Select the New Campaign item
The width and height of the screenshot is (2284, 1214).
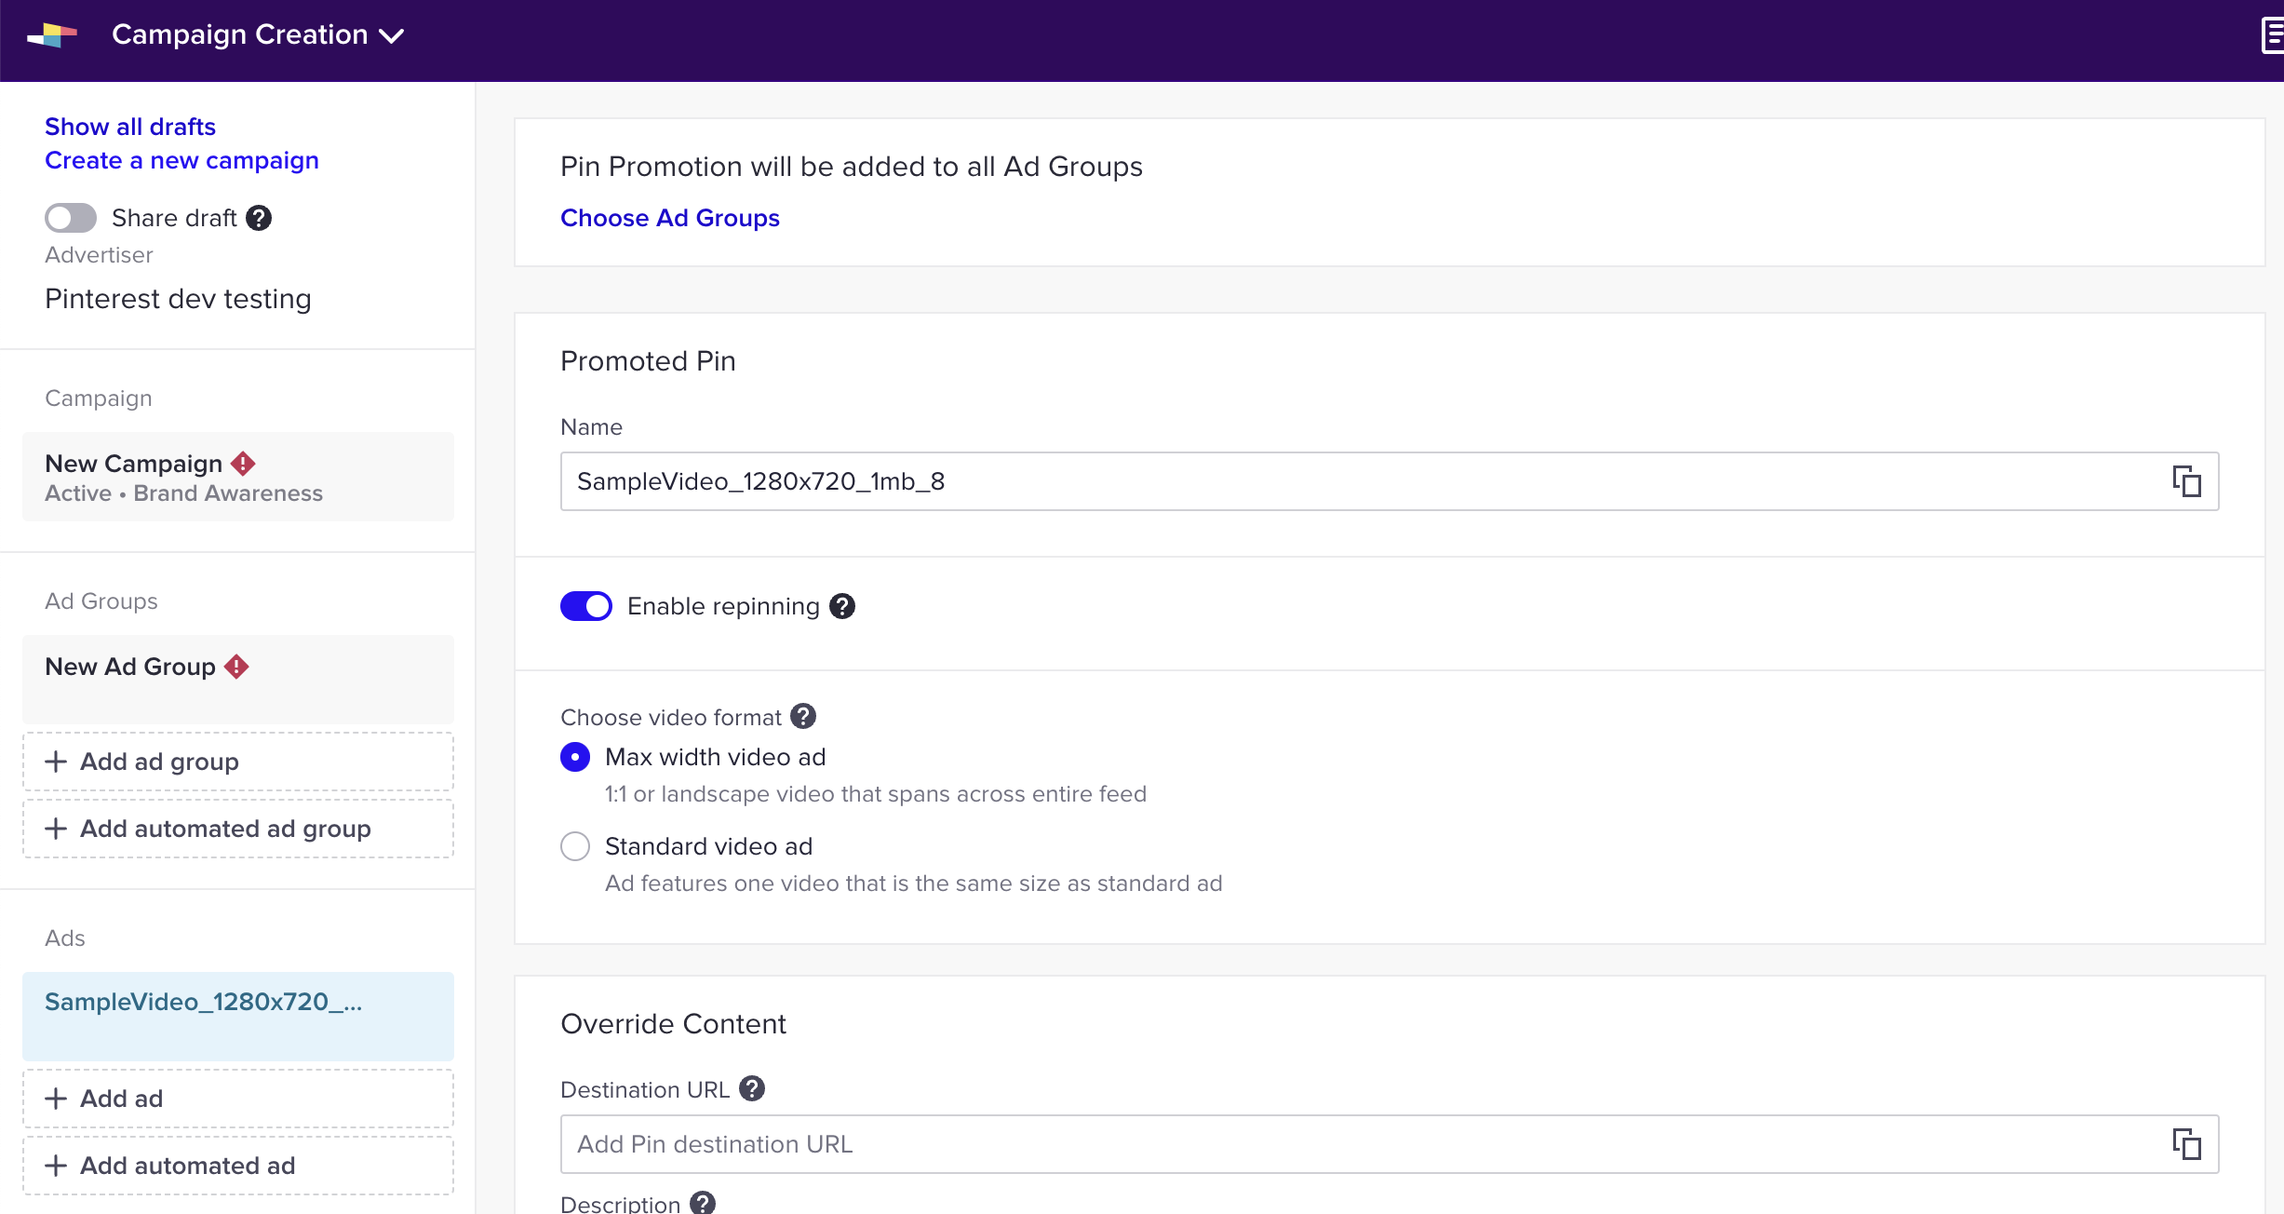point(238,477)
